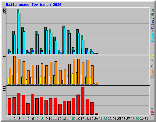
Task: Click the yellow visits bar on day 16
Action: (77, 78)
